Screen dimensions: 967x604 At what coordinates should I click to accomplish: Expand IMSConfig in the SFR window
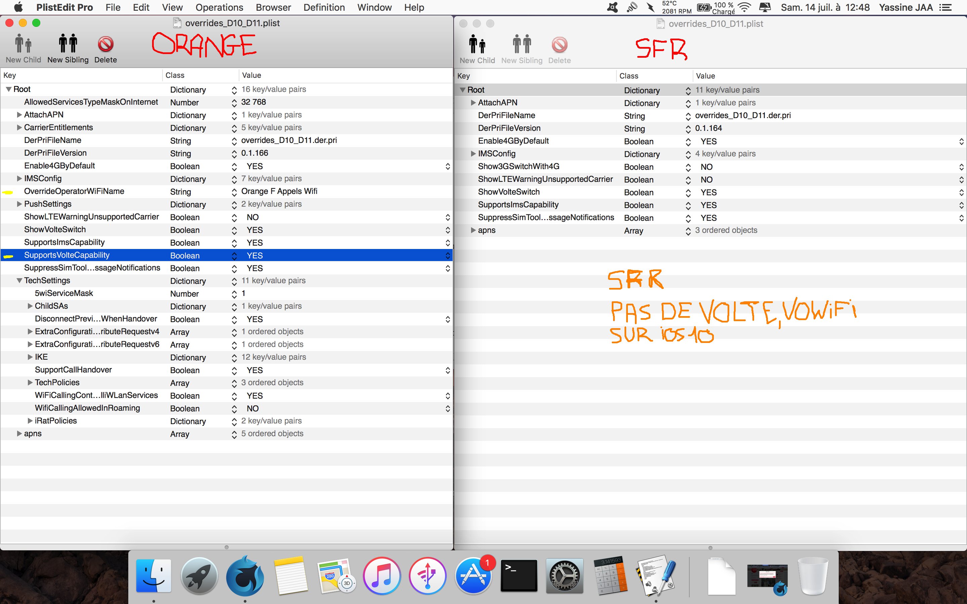pos(473,154)
